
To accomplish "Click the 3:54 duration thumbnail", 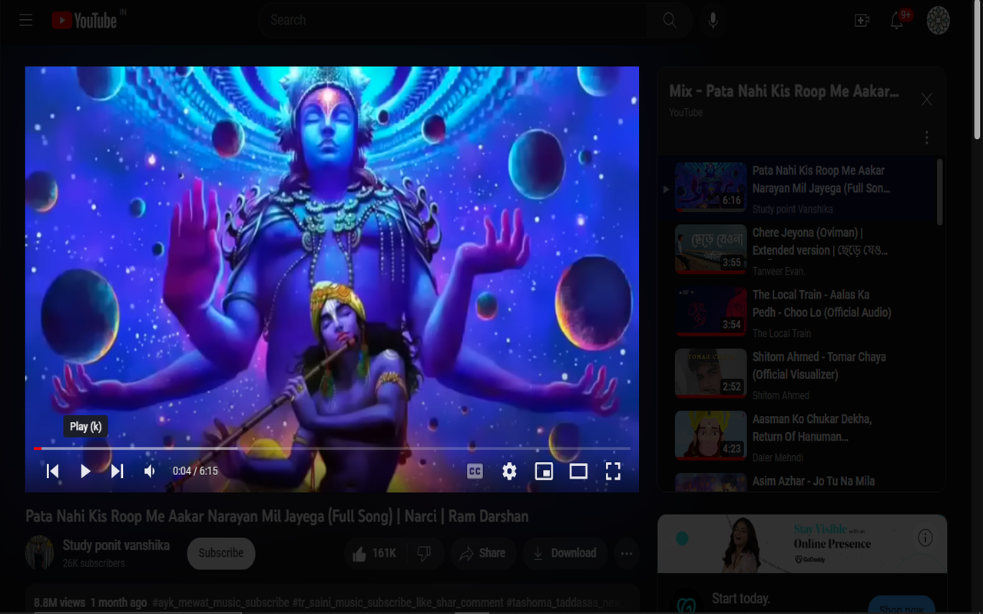I will click(x=710, y=311).
